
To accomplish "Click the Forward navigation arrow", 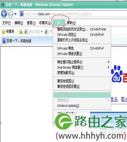I will (x=10, y=14).
